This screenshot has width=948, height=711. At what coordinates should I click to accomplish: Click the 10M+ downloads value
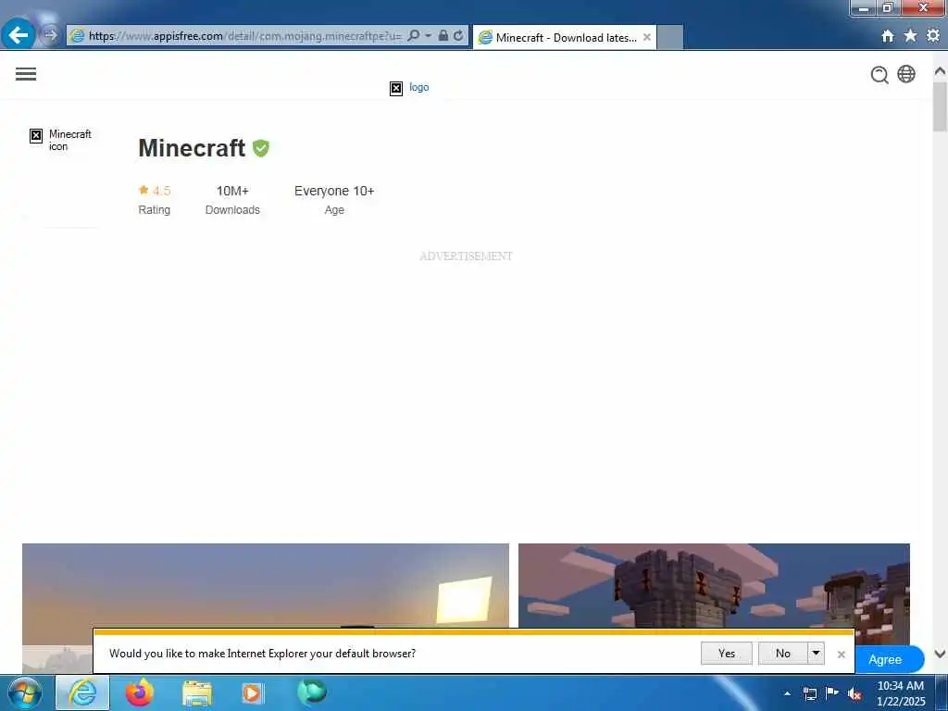pyautogui.click(x=232, y=191)
